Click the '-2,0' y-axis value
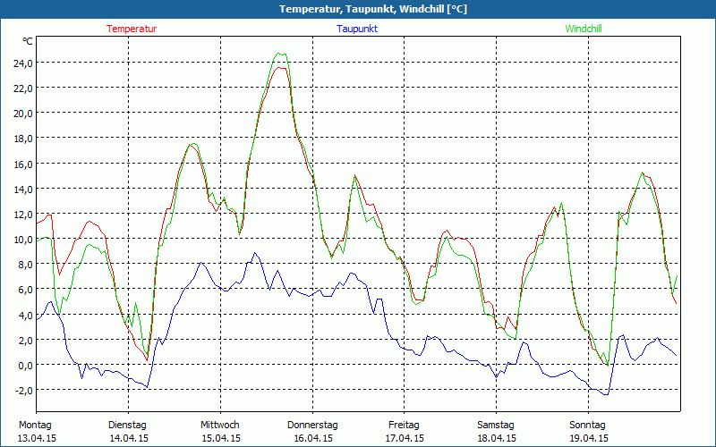 click(24, 390)
